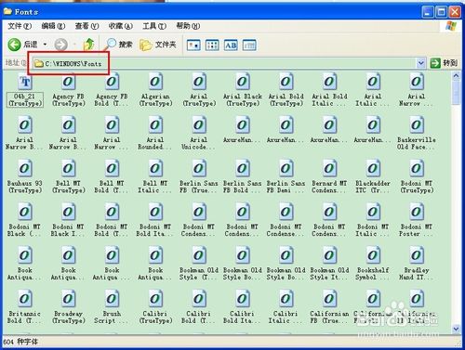The width and height of the screenshot is (465, 350).
Task: Open the View (查看) menu
Action: click(86, 26)
